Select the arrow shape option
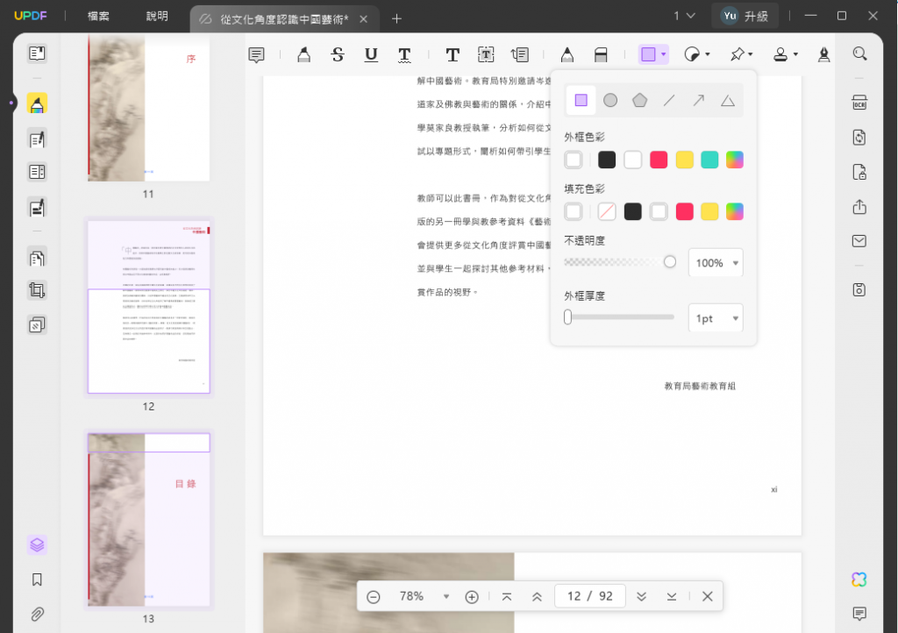This screenshot has height=633, width=898. (698, 101)
